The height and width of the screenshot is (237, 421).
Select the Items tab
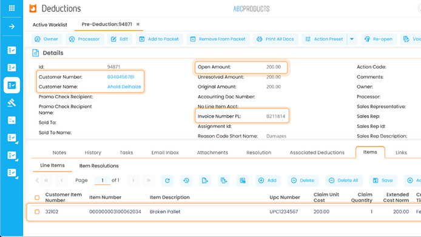(370, 152)
